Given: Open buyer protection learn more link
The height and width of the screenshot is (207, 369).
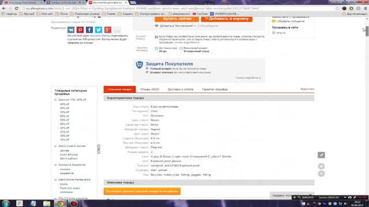Looking at the screenshot, I should pos(248,78).
